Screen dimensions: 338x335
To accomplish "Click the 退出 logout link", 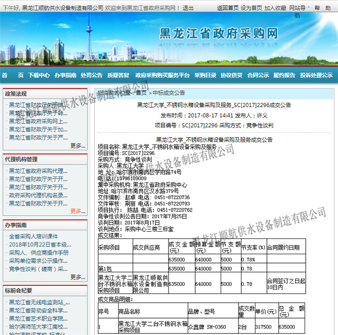I will coord(188,8).
